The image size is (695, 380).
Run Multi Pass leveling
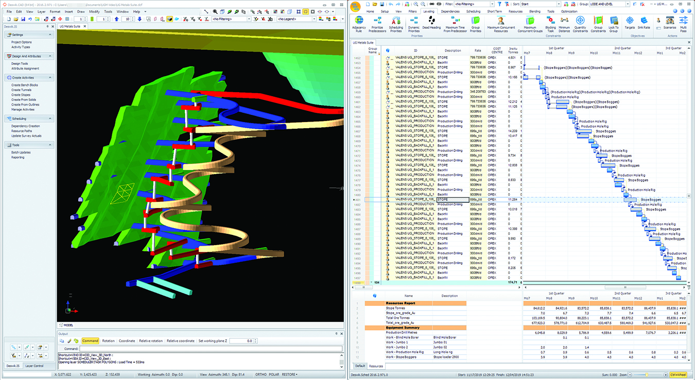tap(684, 24)
